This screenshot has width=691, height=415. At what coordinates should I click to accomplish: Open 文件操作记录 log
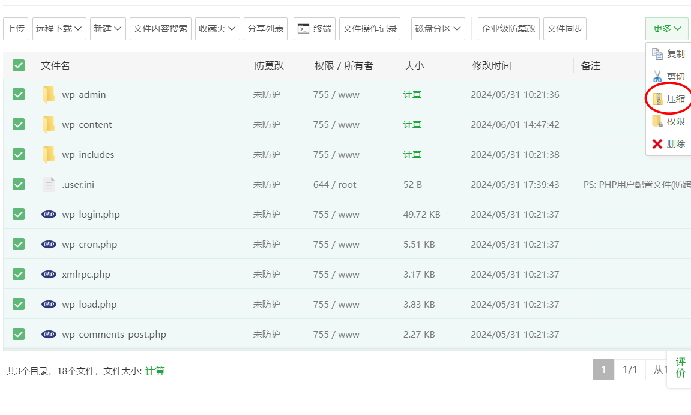(370, 29)
